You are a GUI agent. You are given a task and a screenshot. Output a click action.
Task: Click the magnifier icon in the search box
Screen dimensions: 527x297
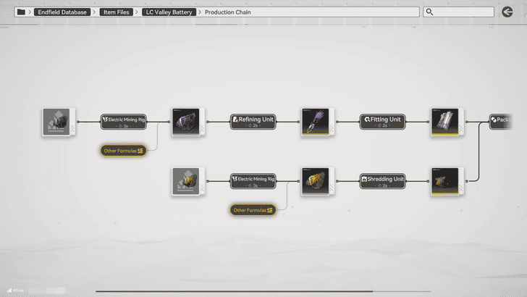[430, 12]
